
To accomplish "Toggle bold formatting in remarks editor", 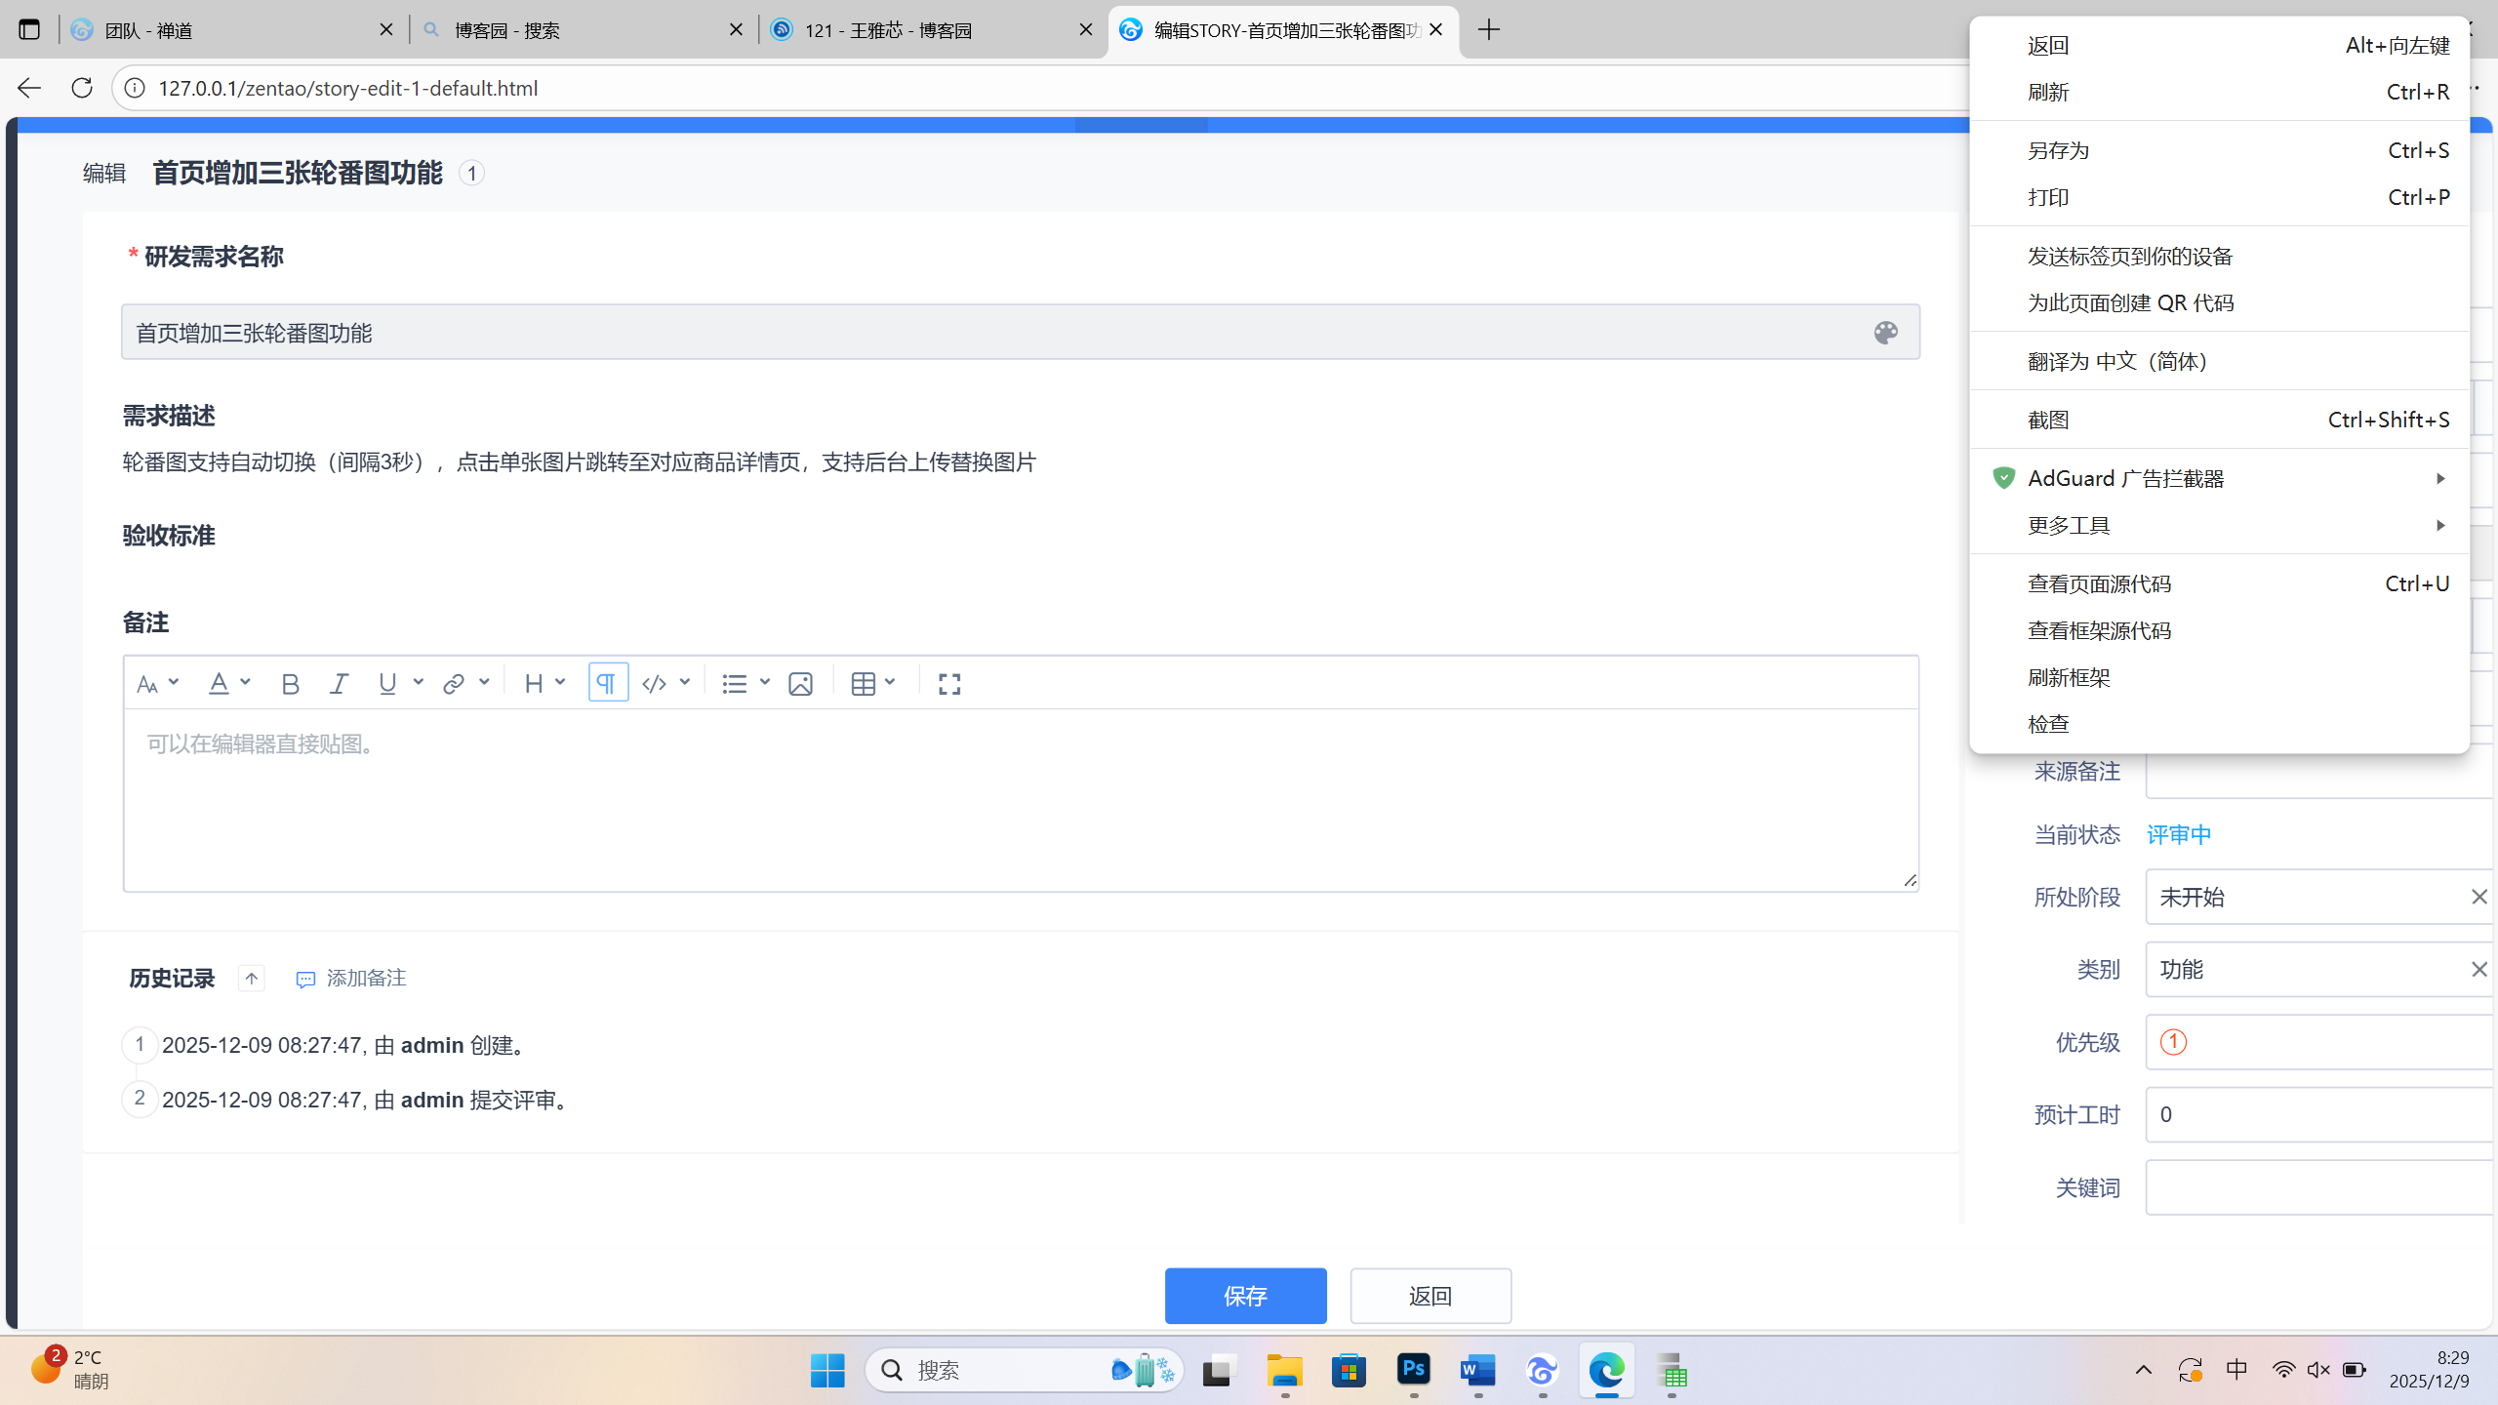I will click(290, 684).
